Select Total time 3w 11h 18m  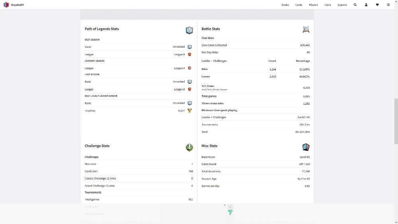[x=302, y=132]
